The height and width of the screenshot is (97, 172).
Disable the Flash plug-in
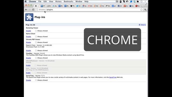[x=28, y=51]
